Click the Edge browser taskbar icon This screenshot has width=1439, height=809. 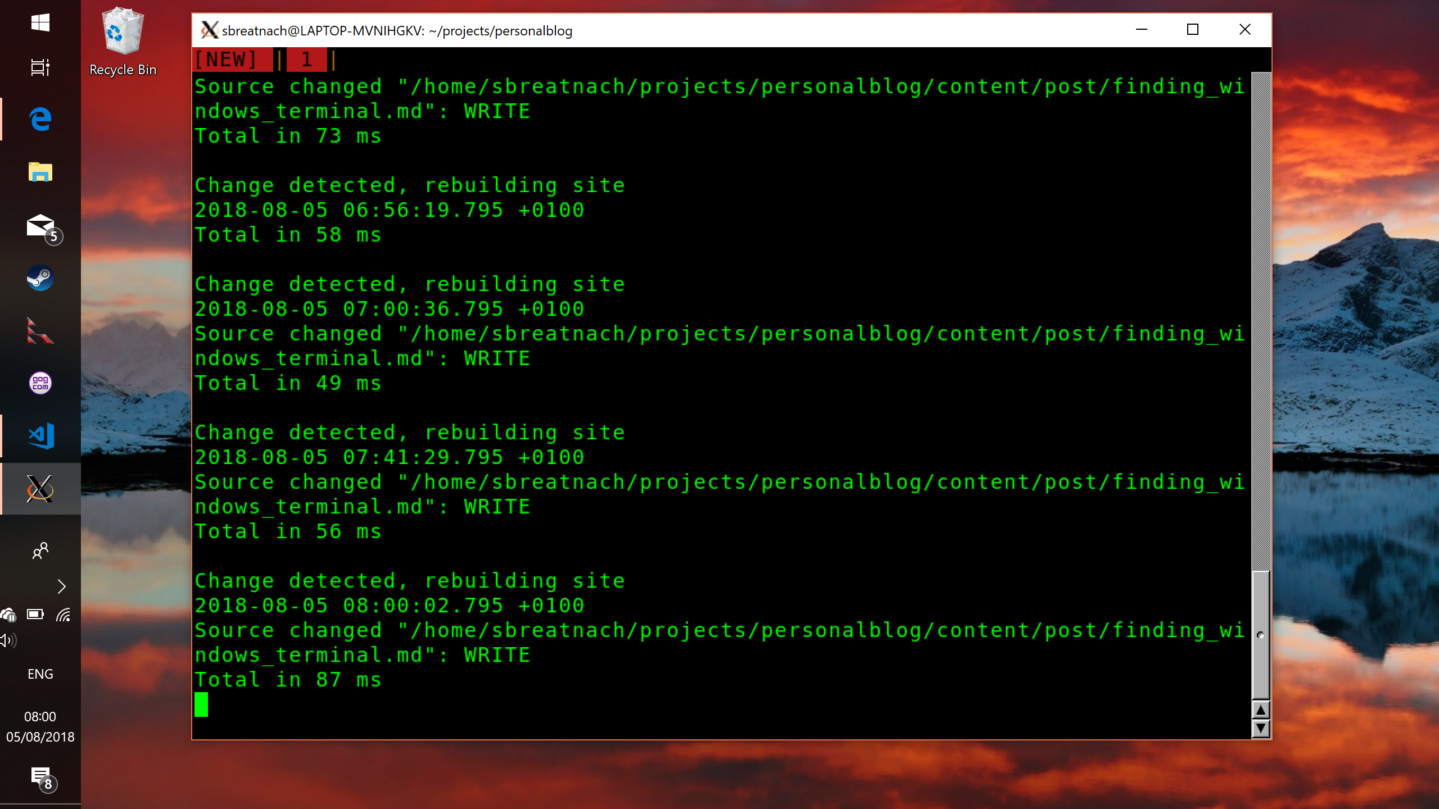click(x=40, y=120)
